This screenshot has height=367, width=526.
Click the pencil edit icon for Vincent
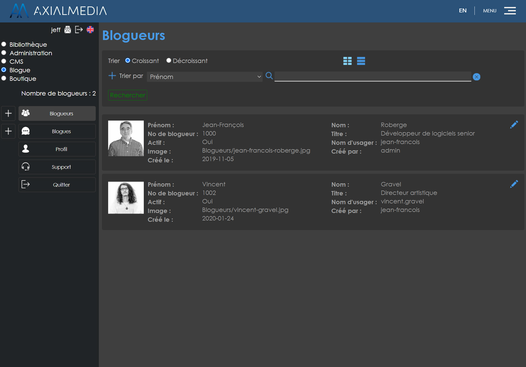click(x=514, y=184)
